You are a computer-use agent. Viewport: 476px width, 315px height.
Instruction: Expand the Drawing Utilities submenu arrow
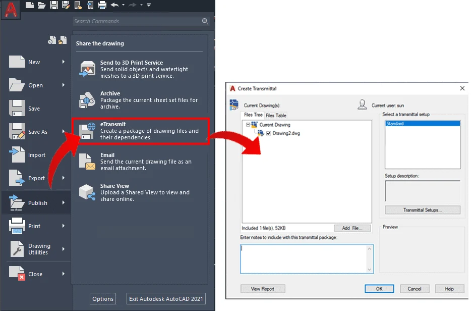tap(64, 249)
